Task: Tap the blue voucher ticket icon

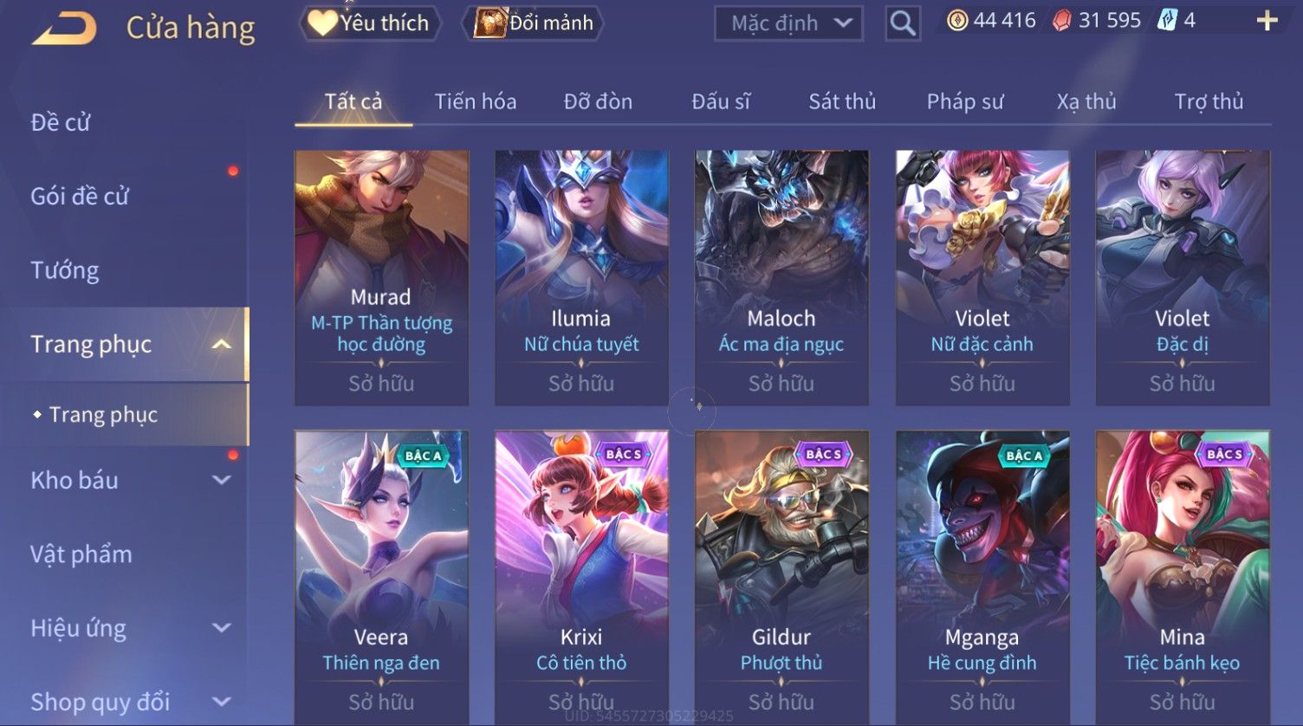Action: click(x=1167, y=21)
